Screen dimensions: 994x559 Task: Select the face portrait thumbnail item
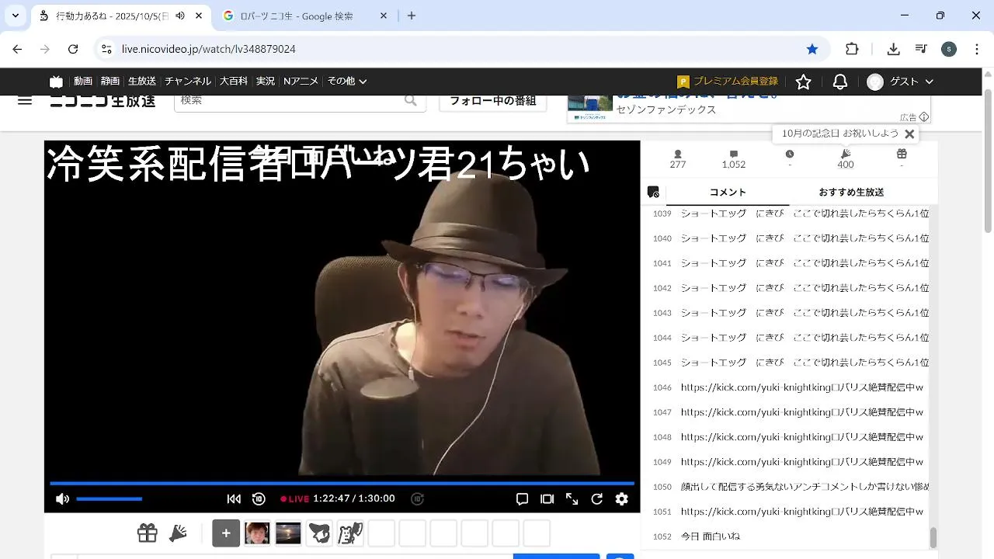[x=257, y=533]
